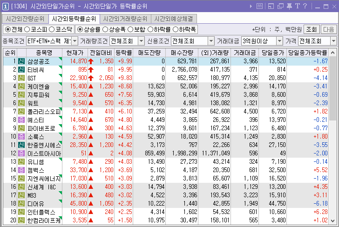
Task: Click the 신 badge next to 케이엔솔
Action: (21, 87)
